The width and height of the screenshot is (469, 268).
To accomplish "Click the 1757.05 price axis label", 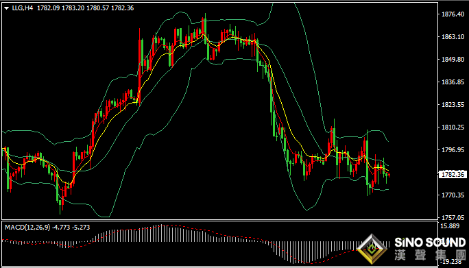I will pyautogui.click(x=453, y=218).
